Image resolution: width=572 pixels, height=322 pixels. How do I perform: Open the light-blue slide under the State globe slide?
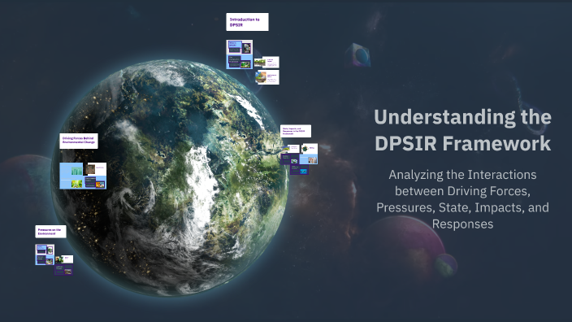(x=309, y=159)
